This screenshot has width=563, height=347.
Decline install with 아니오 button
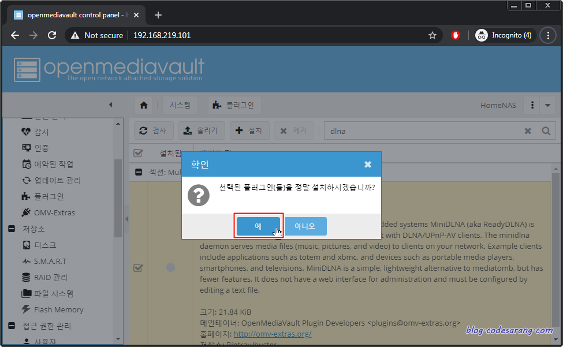(305, 226)
